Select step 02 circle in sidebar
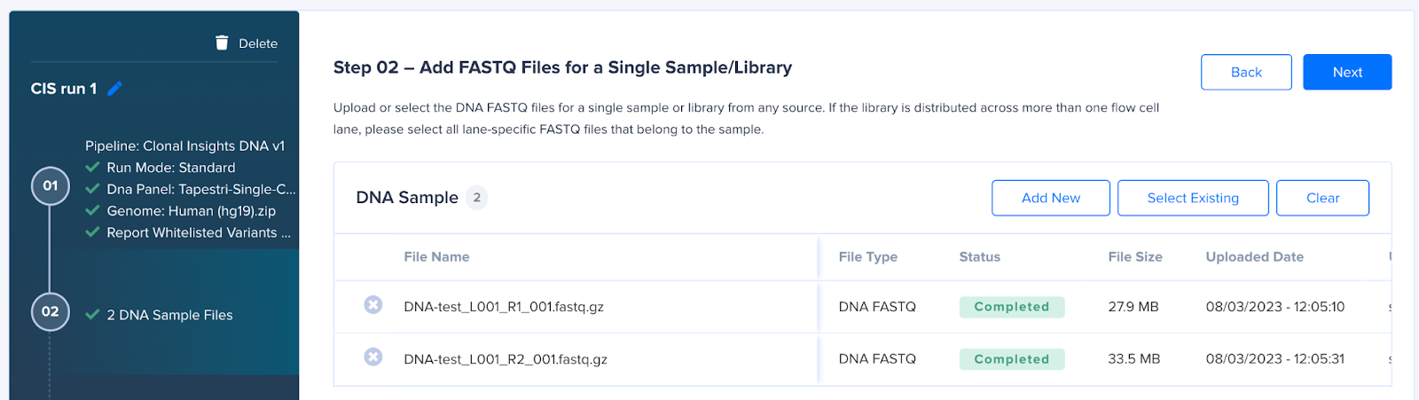Viewport: 1419px width, 400px height. (51, 312)
